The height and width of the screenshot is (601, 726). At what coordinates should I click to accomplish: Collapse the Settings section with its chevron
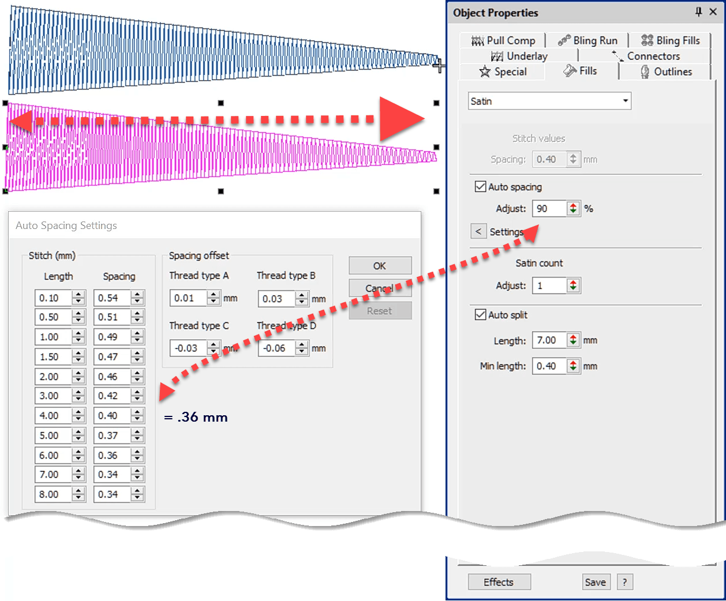click(478, 231)
